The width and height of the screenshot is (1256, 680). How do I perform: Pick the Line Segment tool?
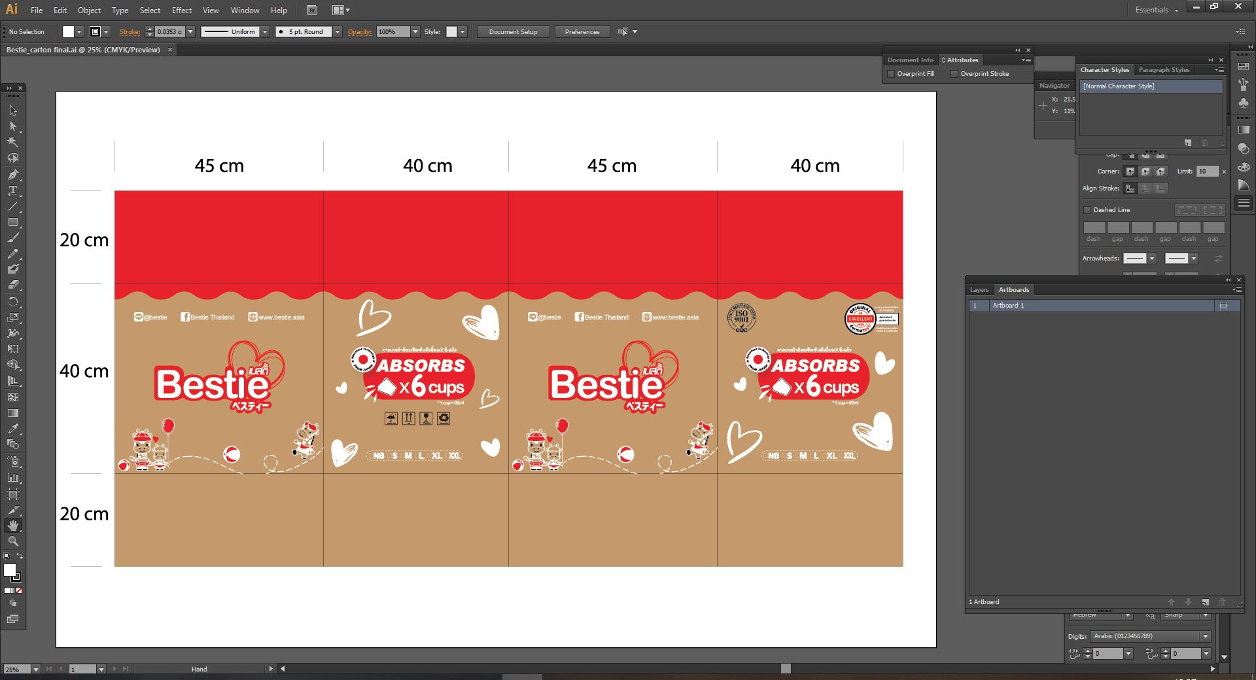13,206
